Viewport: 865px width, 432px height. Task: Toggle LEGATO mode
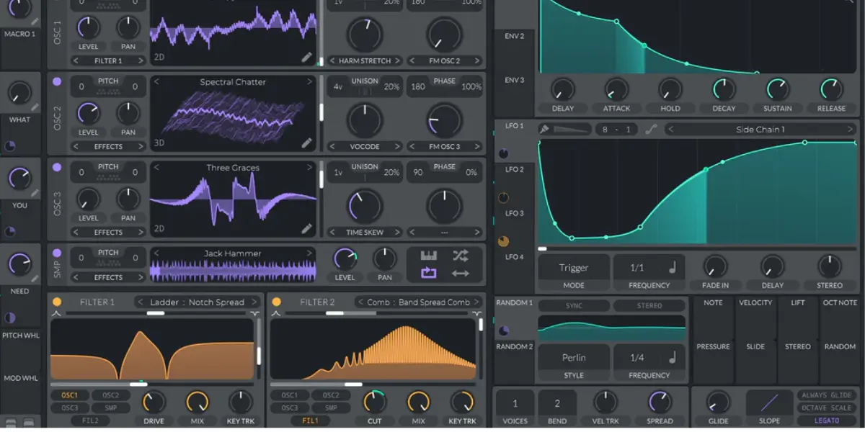coord(827,420)
